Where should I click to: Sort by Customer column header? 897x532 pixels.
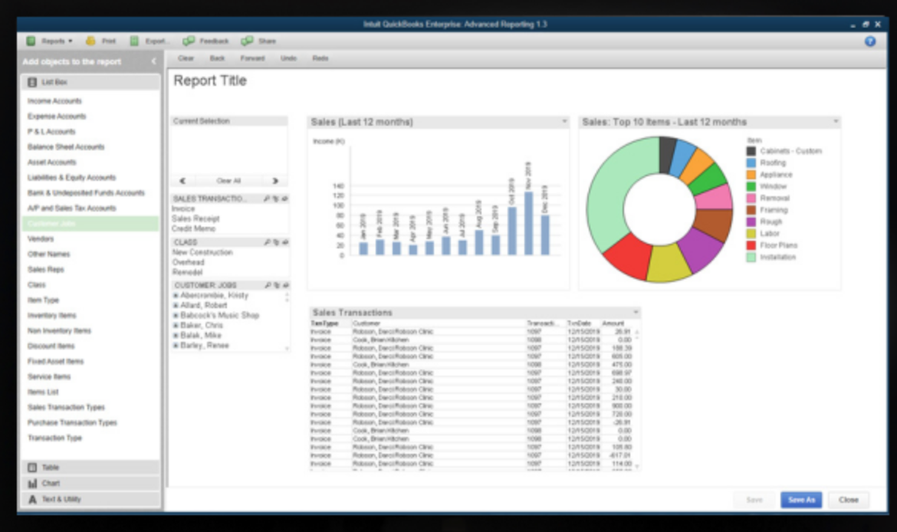[366, 323]
